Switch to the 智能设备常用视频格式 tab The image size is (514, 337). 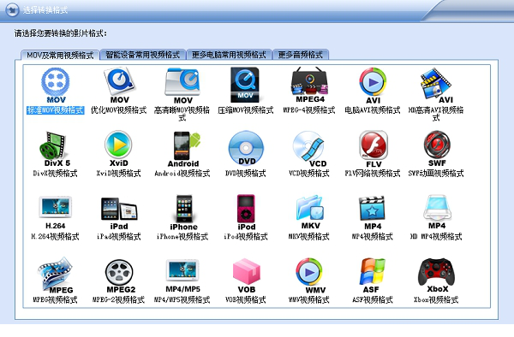pyautogui.click(x=143, y=55)
